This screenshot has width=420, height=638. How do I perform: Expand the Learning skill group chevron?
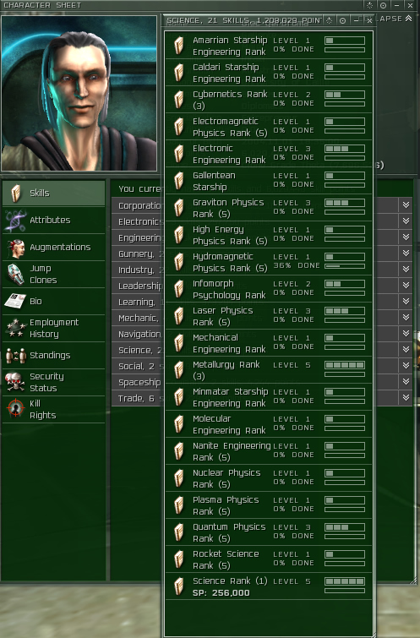(406, 301)
